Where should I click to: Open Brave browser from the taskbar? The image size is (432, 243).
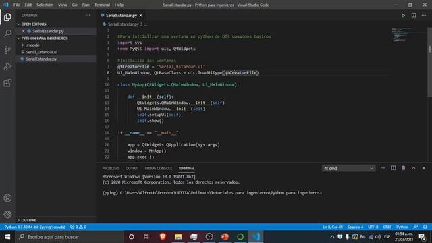tap(163, 237)
